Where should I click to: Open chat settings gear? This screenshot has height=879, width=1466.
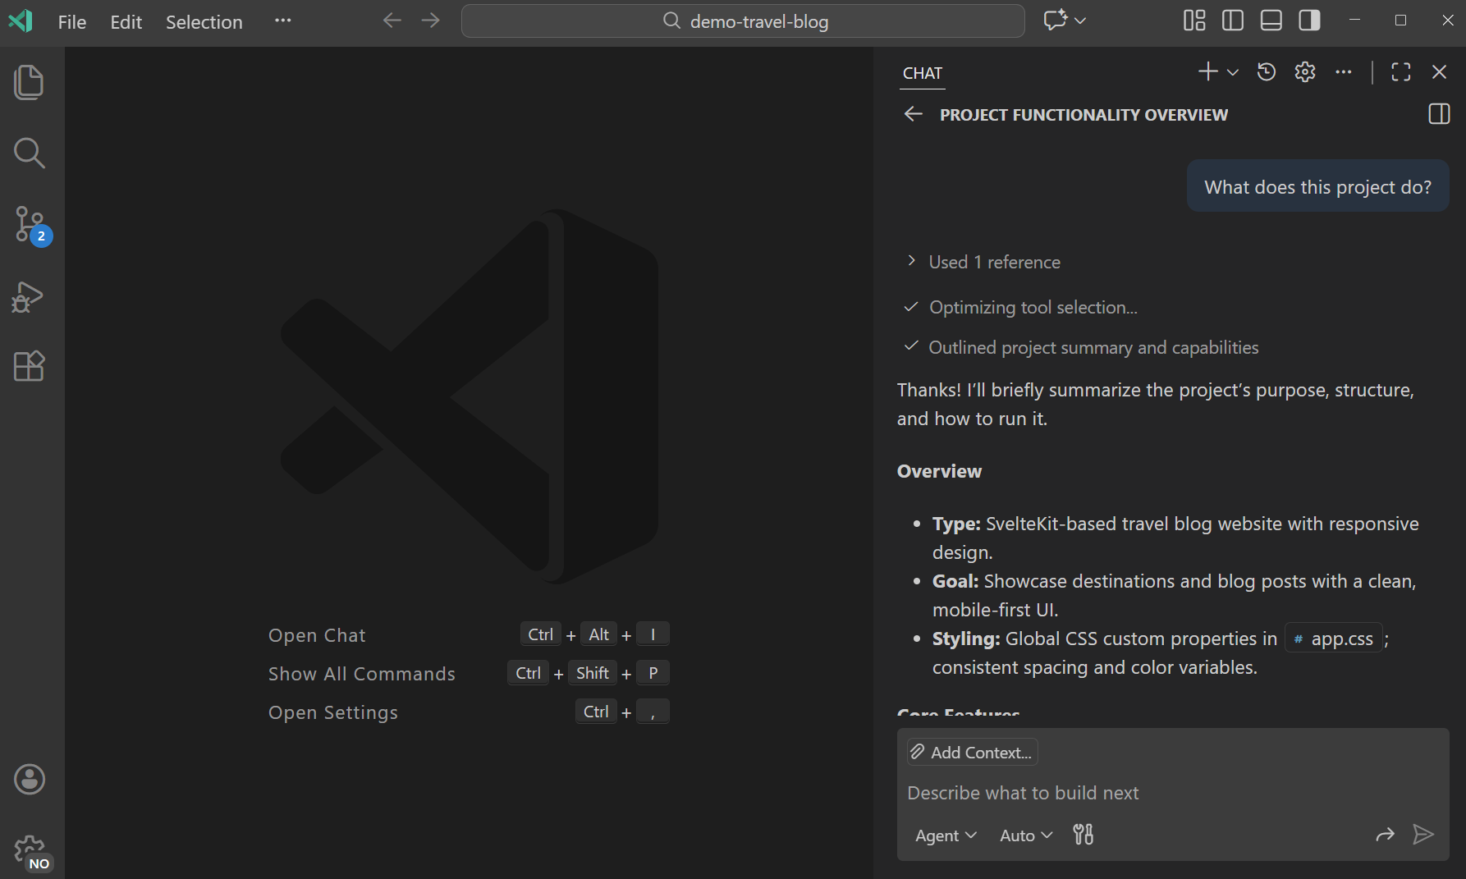pyautogui.click(x=1305, y=72)
